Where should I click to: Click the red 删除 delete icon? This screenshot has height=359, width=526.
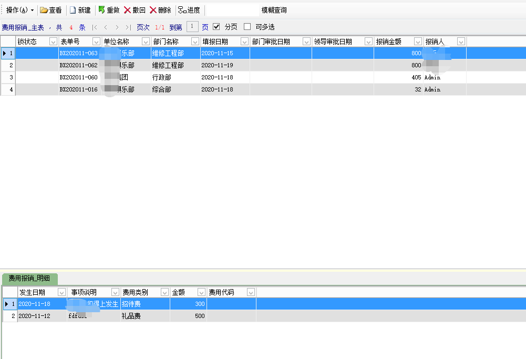tap(153, 10)
